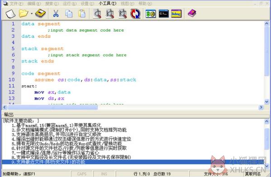Open the 视图(V) menu
This screenshot has width=271, height=177.
(127, 4)
